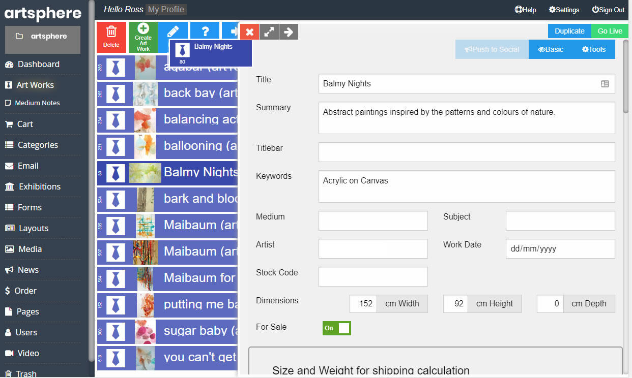Click the question mark help toolbar icon

(x=205, y=31)
